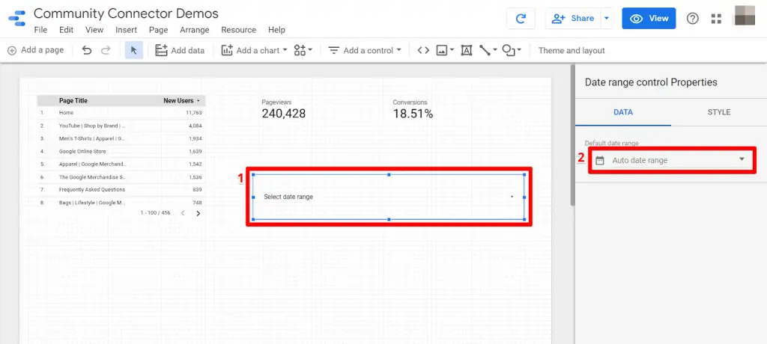Open the Arrange menu
Screen dimensions: 767x344
click(194, 30)
